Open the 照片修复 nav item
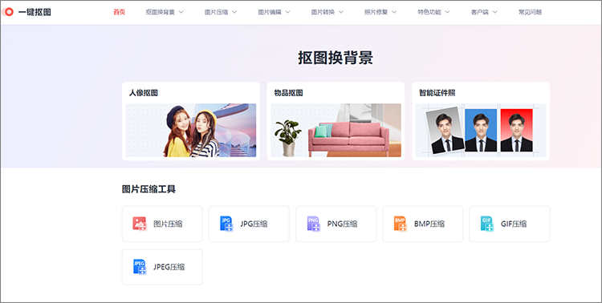Screen dimensions: 602x303 376,12
